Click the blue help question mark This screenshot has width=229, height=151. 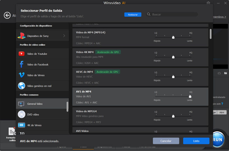pos(222,104)
